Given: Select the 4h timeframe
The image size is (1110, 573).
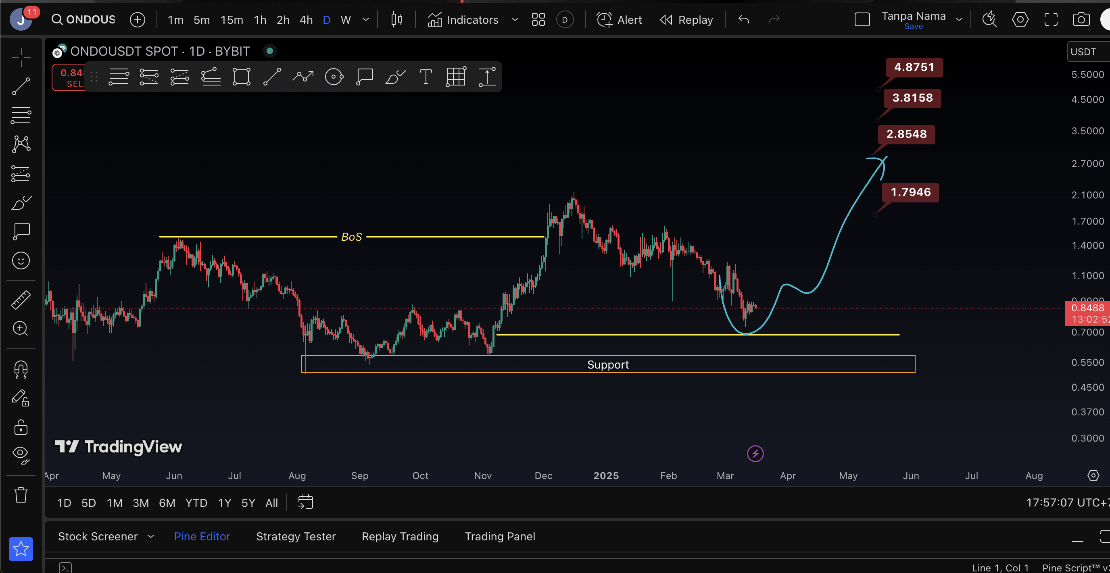Looking at the screenshot, I should coord(306,20).
